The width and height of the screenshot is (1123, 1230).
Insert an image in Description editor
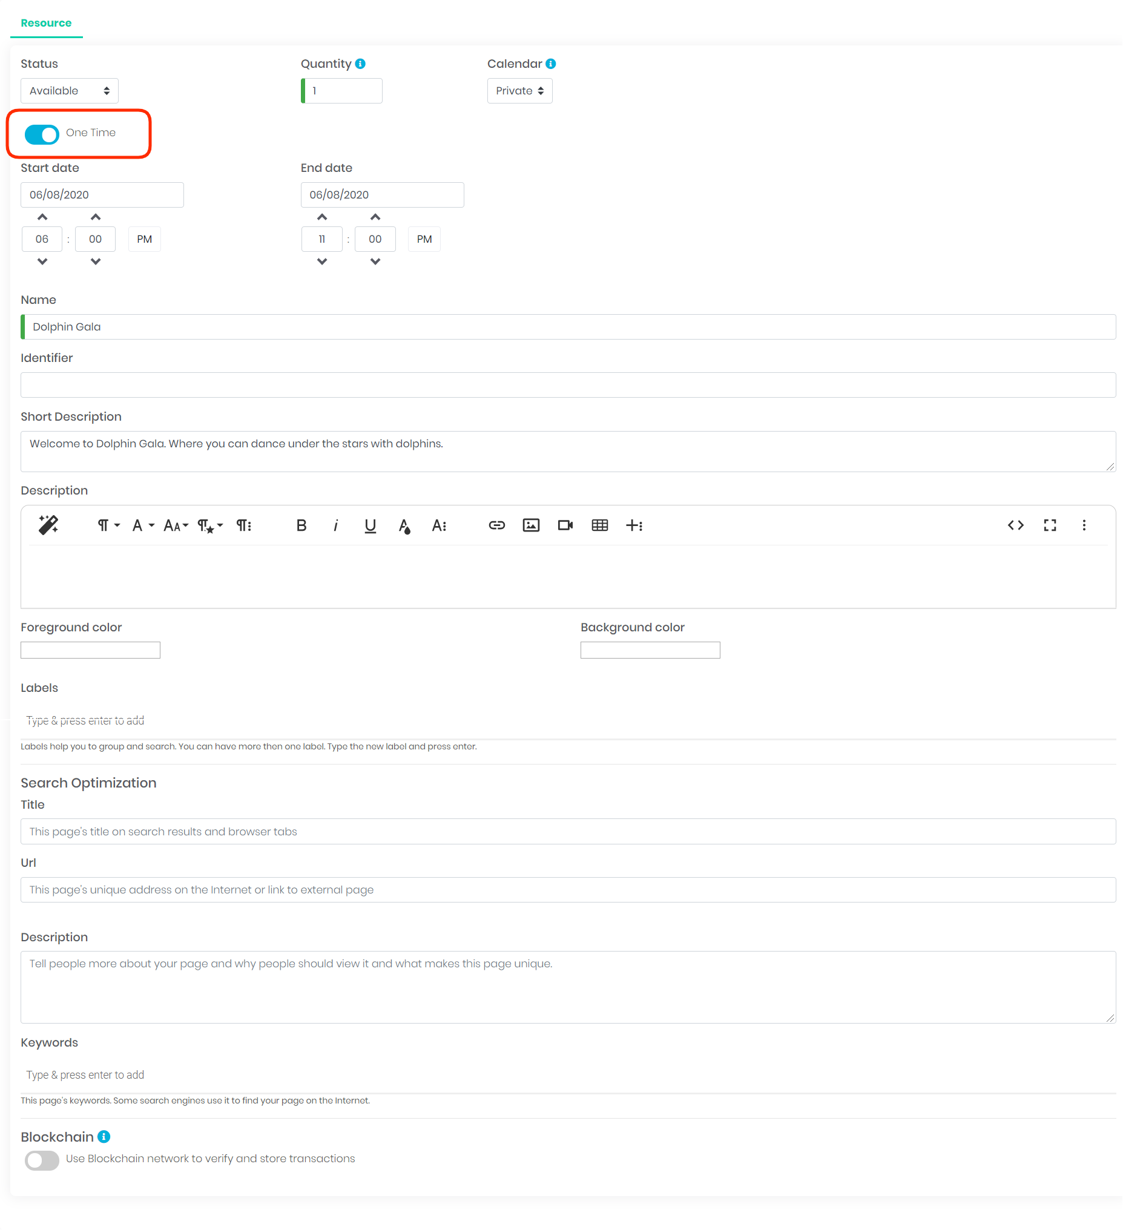coord(531,525)
